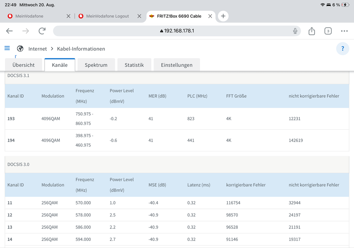Open the share sheet icon
The height and width of the screenshot is (248, 354).
click(x=311, y=31)
